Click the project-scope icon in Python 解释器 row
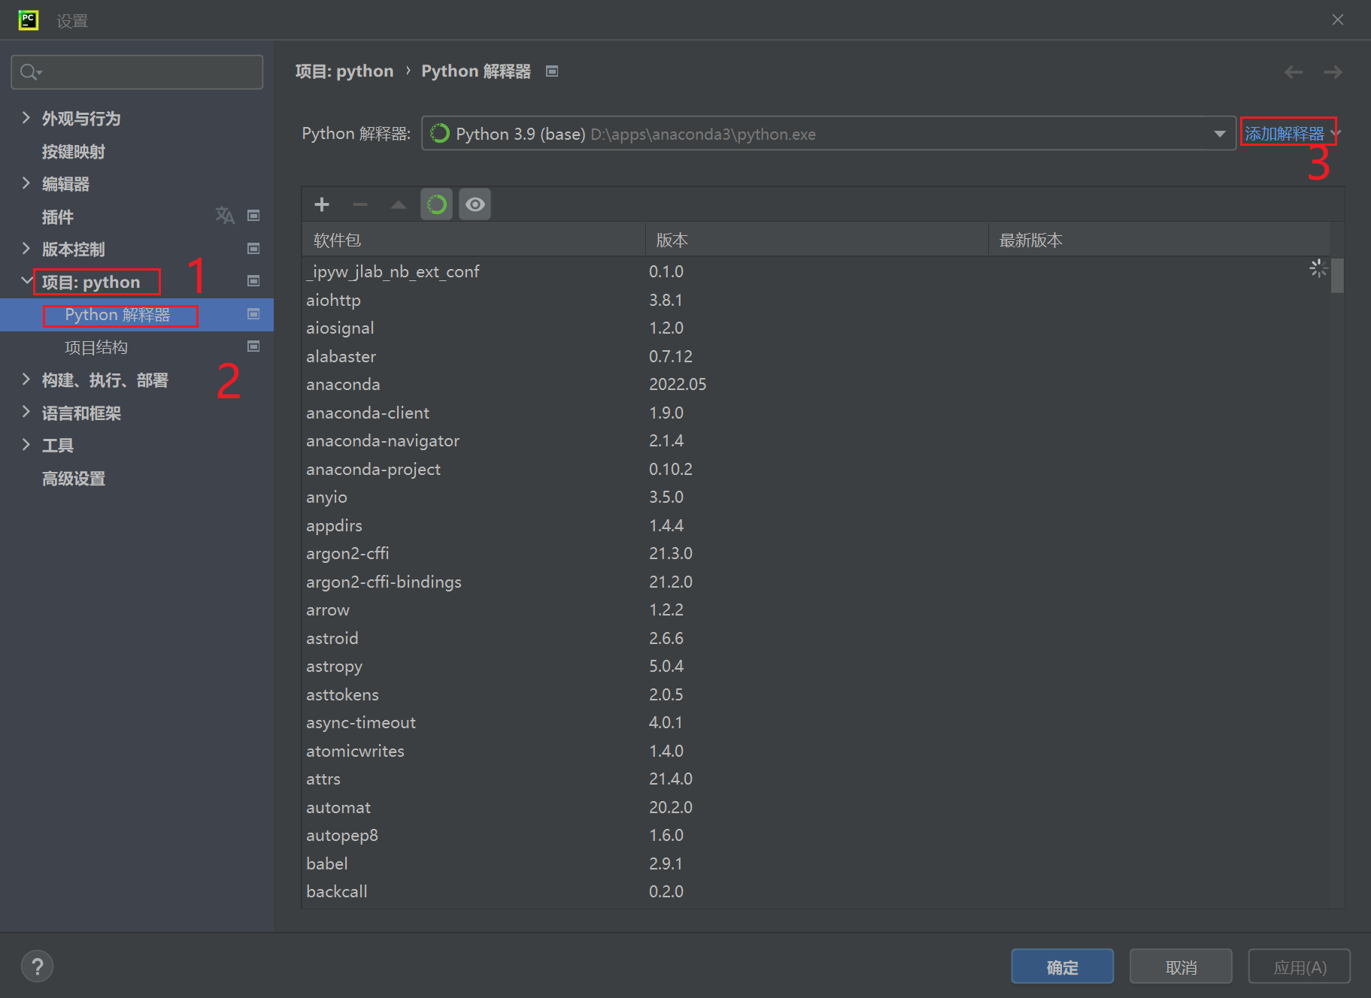1371x998 pixels. (x=253, y=313)
